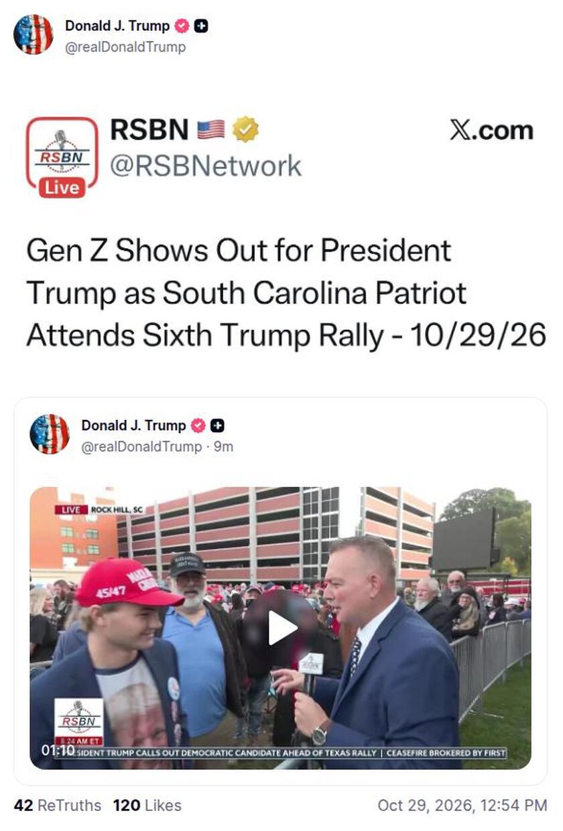Click the US flag emoji next to RSBN
563x831 pixels.
[210, 129]
